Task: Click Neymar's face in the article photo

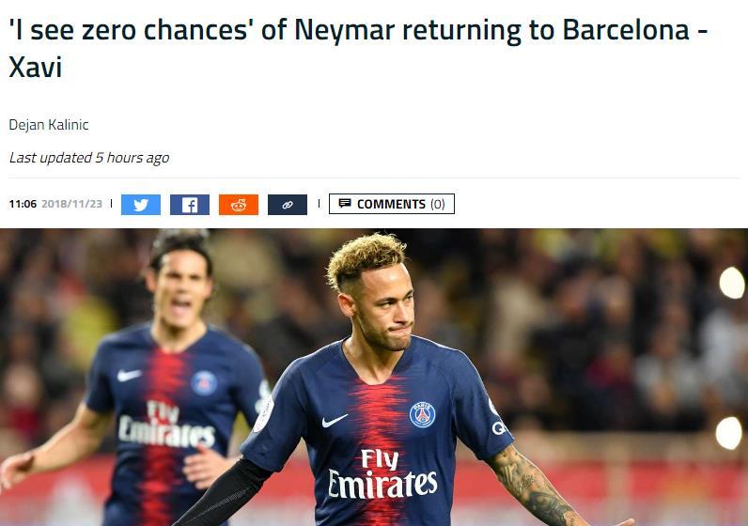Action: tap(382, 305)
